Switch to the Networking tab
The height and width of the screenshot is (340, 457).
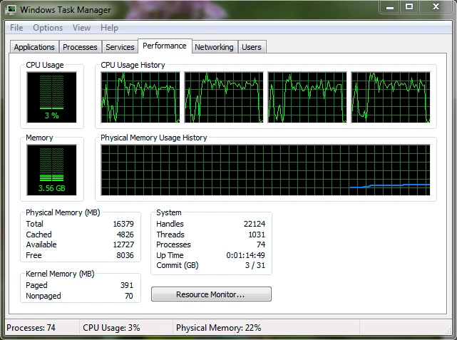coord(214,47)
